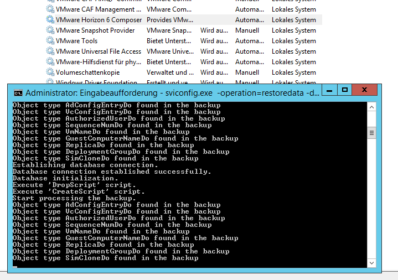Click 'Wird au...' status of VMware Snapshot Provider

tap(214, 30)
